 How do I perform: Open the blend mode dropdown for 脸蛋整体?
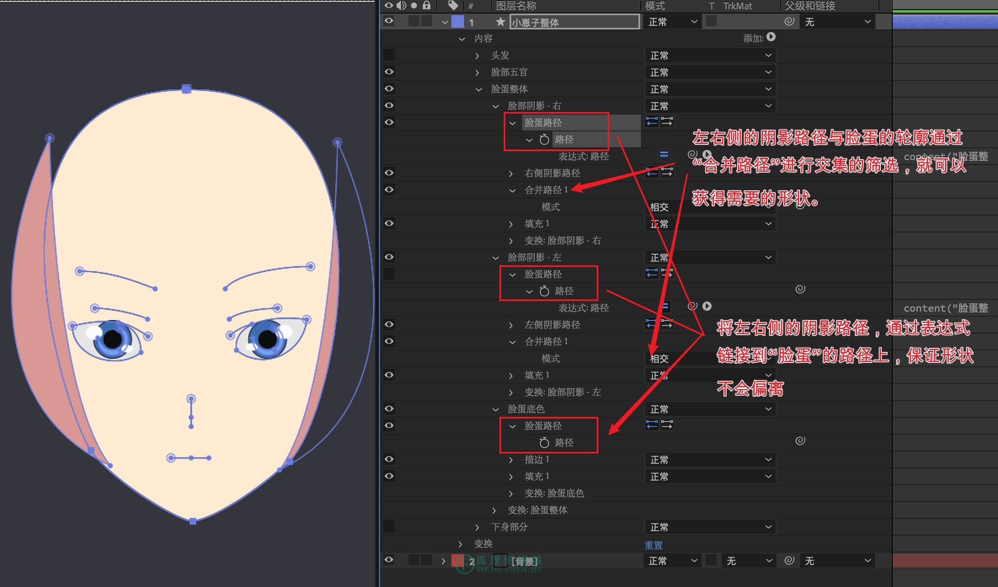pos(710,89)
